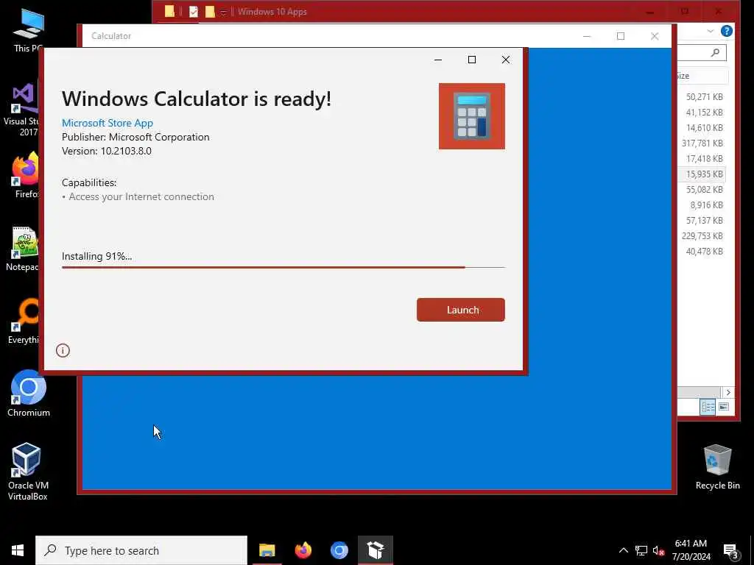The image size is (754, 565).
Task: Click the calculator app logo tile
Action: point(472,116)
